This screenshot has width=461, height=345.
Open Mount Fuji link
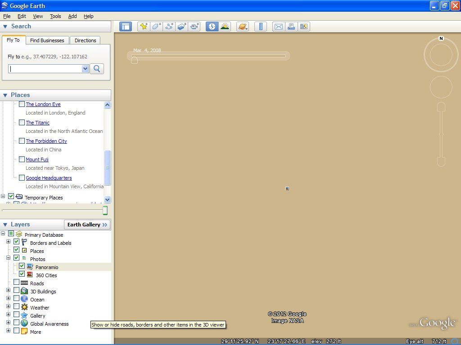37,159
